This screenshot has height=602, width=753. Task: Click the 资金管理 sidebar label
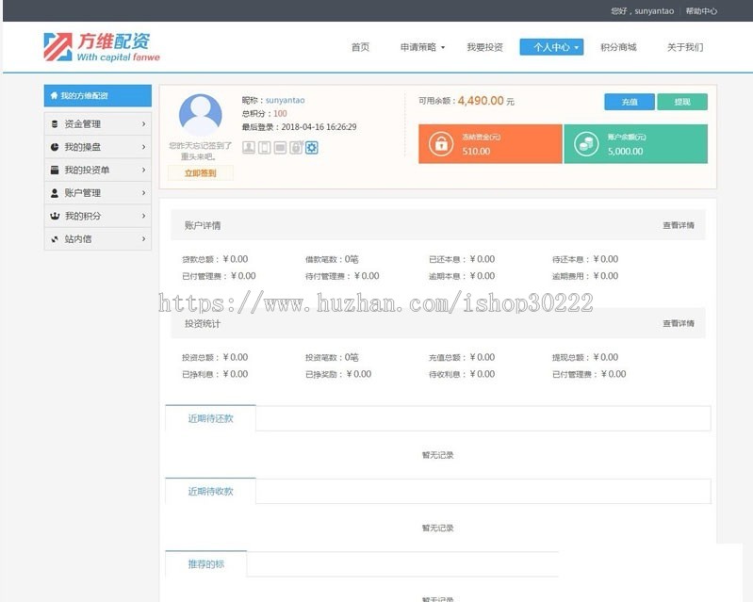(x=83, y=123)
